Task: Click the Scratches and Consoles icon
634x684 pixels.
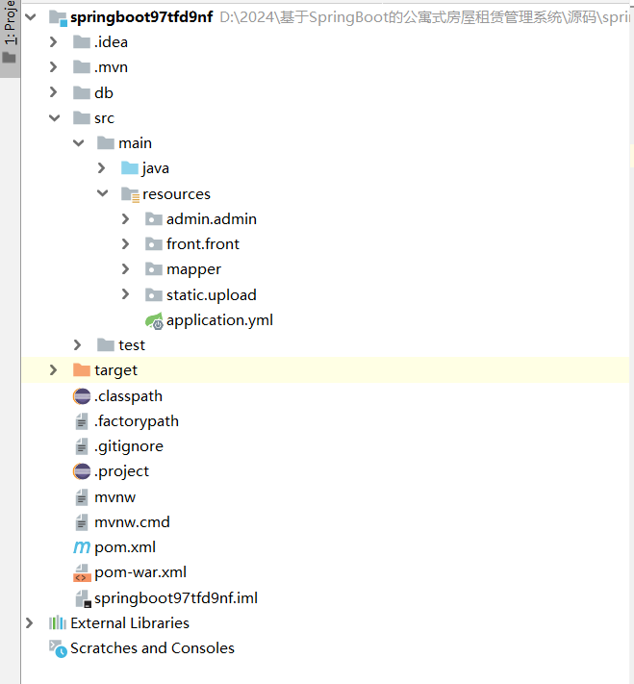Action: (58, 649)
